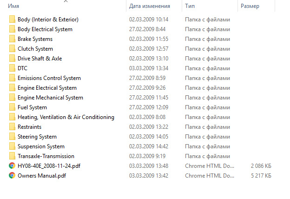Screen dimensions: 290x199
Task: Click the Steering System folder icon
Action: (12, 137)
